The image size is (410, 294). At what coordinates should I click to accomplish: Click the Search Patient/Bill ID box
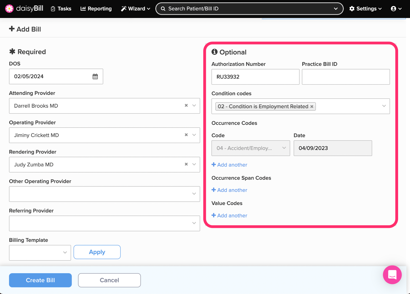tap(250, 9)
